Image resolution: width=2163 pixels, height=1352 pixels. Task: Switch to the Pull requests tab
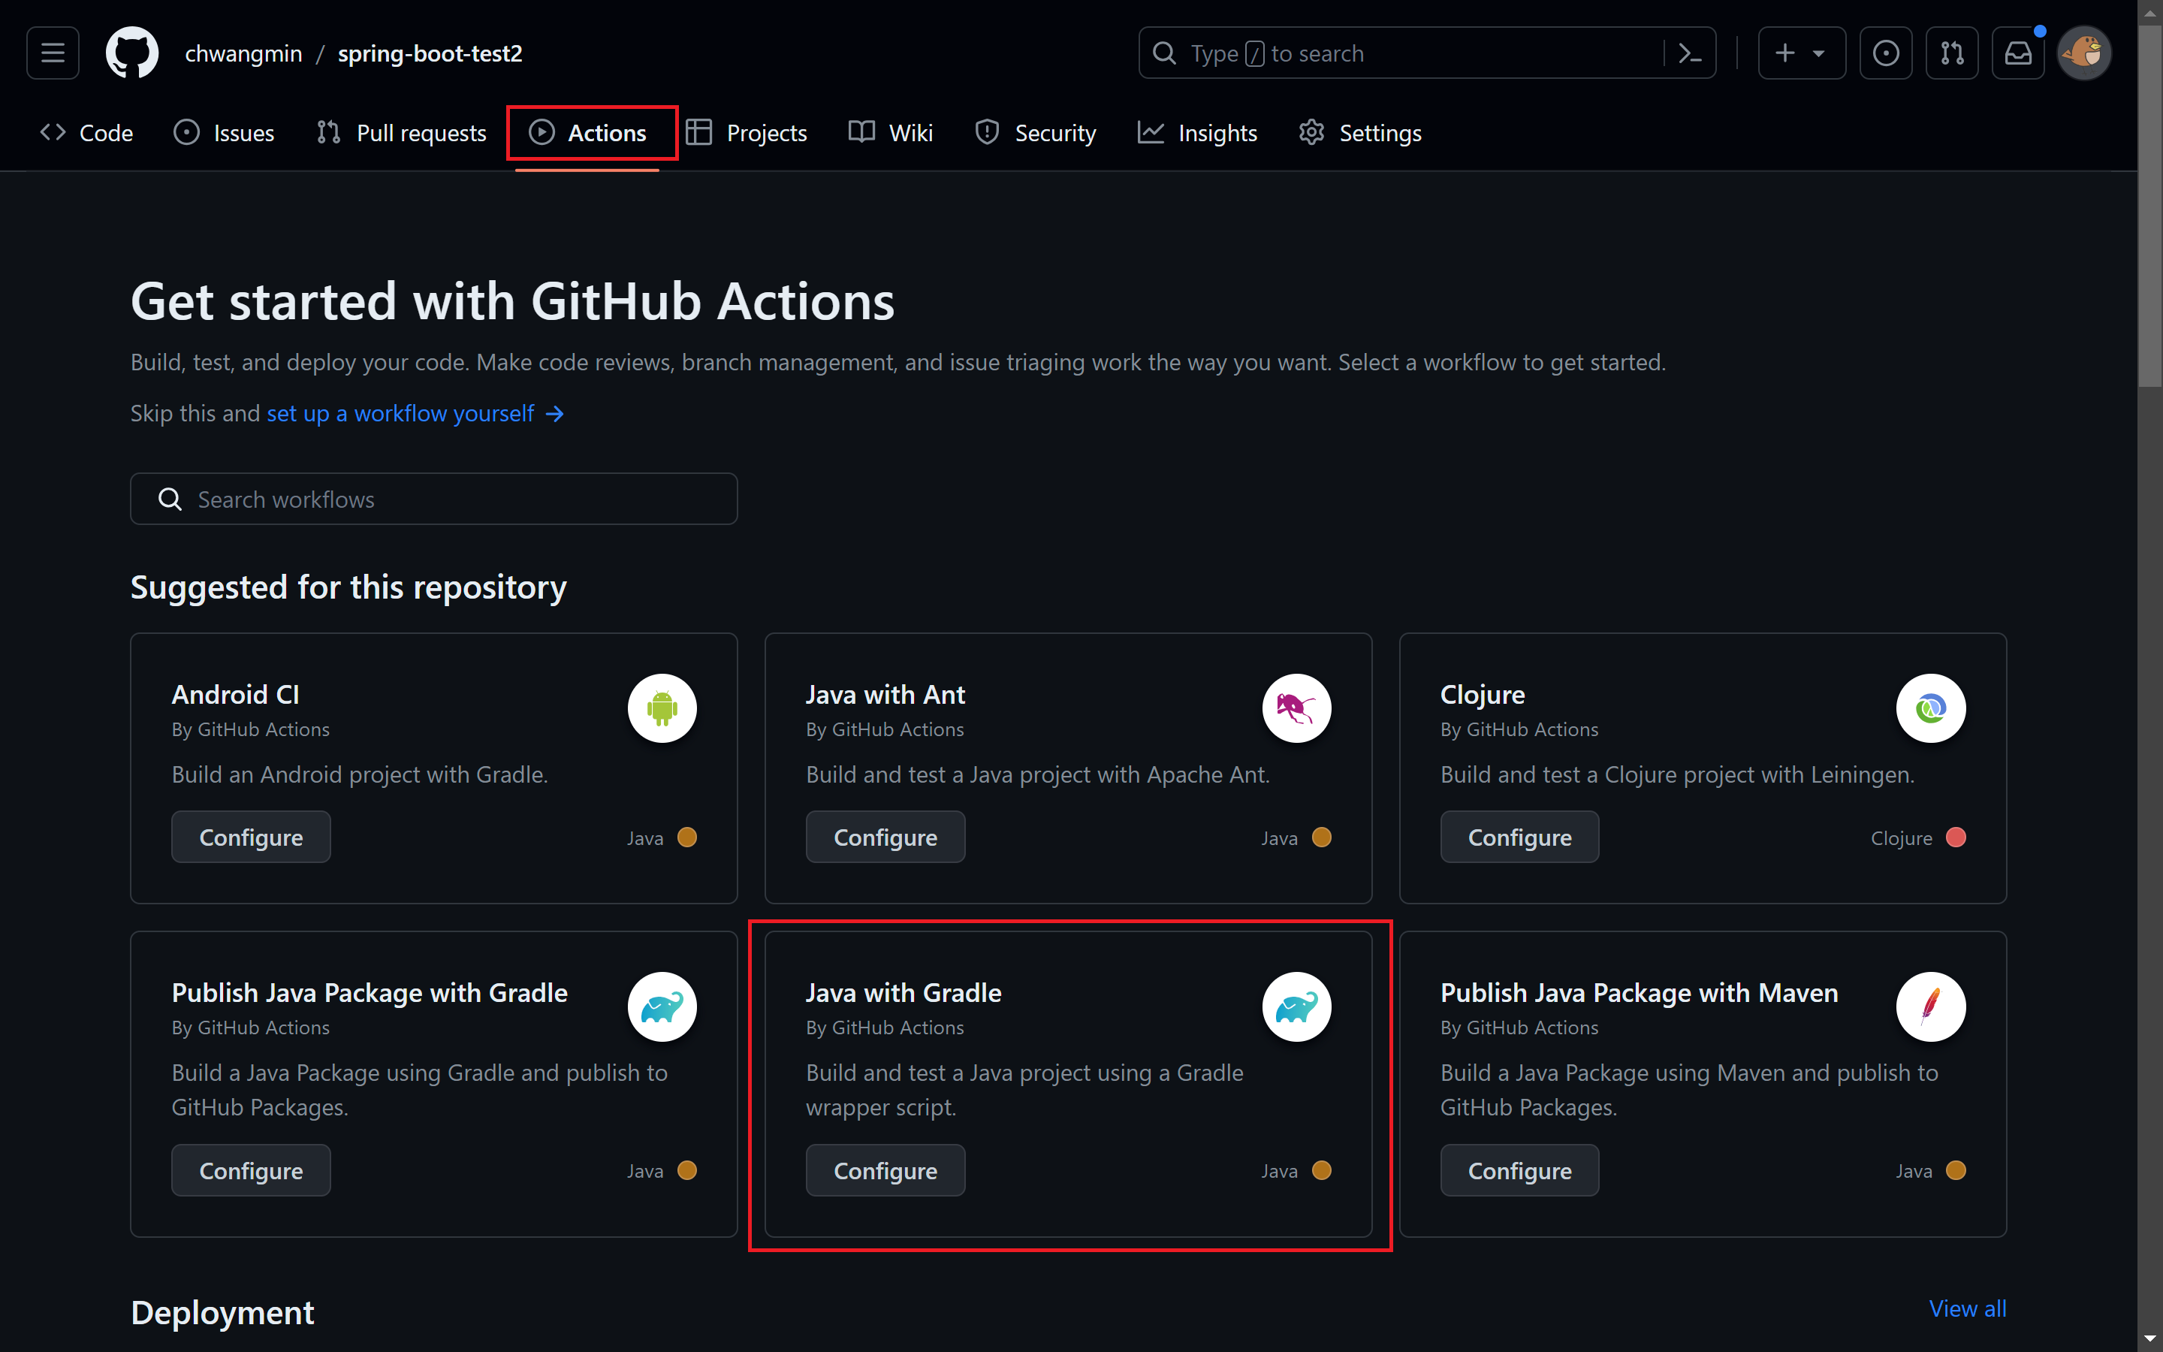pos(401,133)
